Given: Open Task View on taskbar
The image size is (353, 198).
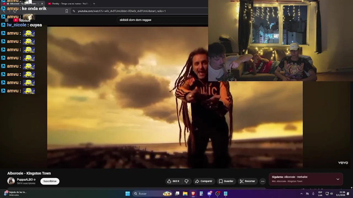Looking at the screenshot, I should (177, 194).
